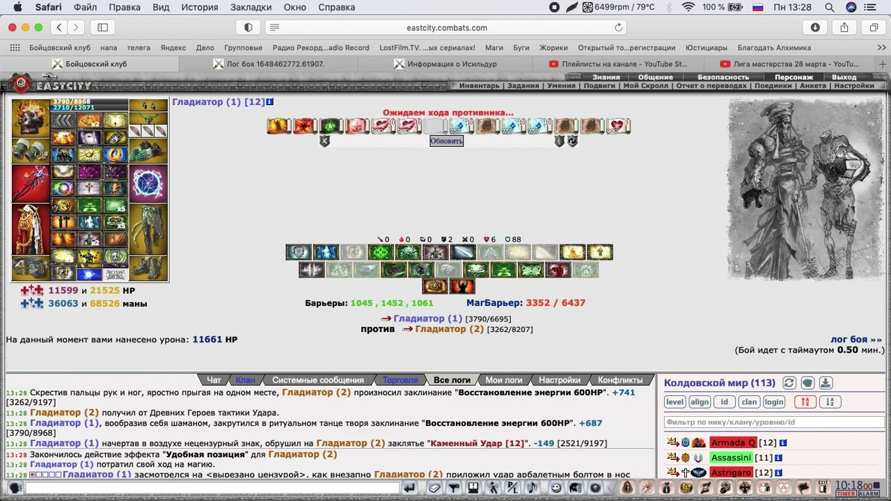Click the gold coins icon in bottom bar

click(x=686, y=488)
